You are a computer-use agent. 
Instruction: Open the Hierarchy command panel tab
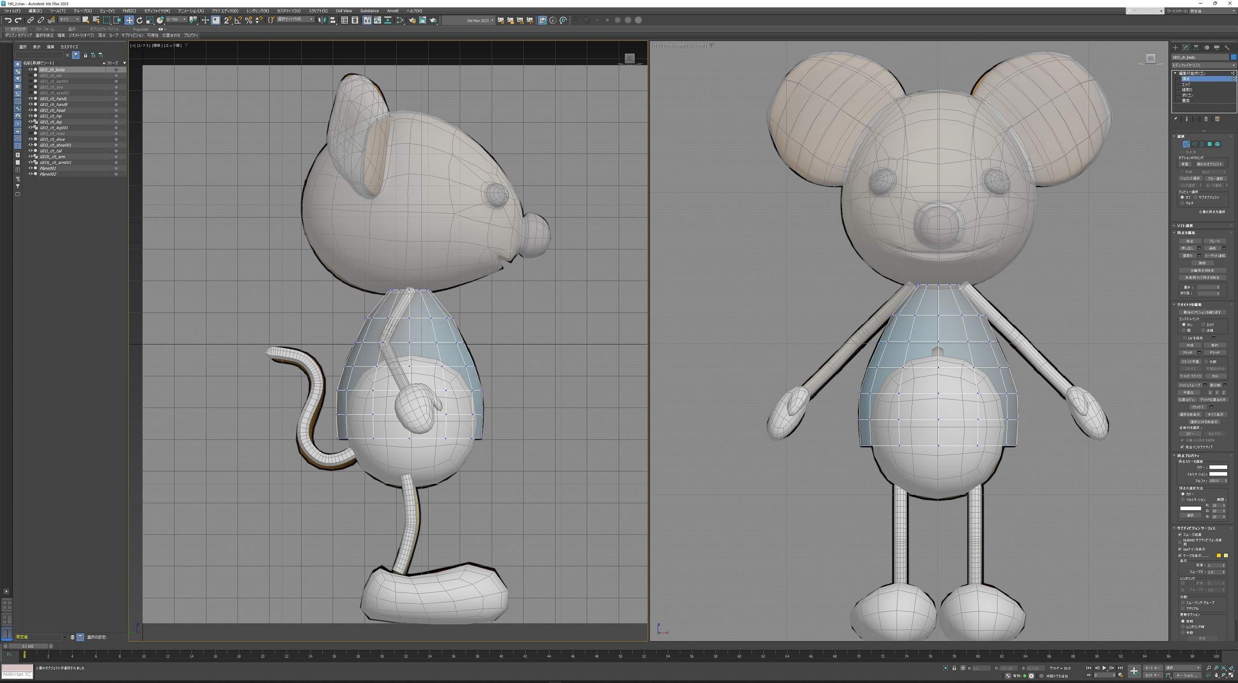pos(1196,47)
